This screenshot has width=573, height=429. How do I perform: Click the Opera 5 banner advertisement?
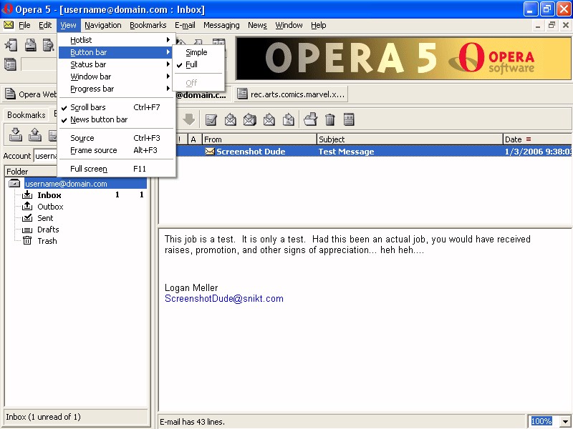pyautogui.click(x=403, y=59)
